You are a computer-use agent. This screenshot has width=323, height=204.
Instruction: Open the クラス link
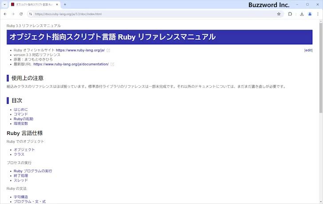pos(19,154)
